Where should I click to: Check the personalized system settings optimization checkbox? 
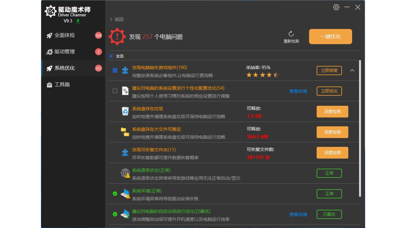coord(115,91)
